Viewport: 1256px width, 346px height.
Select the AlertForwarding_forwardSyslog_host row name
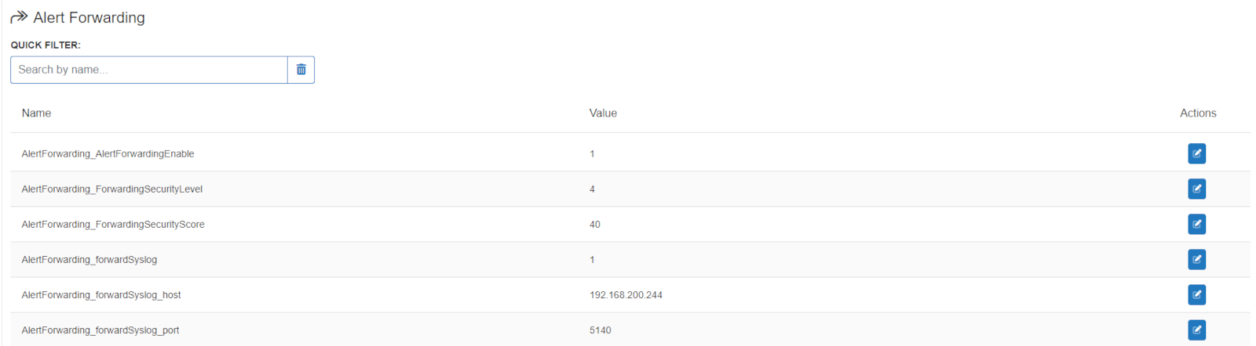101,295
